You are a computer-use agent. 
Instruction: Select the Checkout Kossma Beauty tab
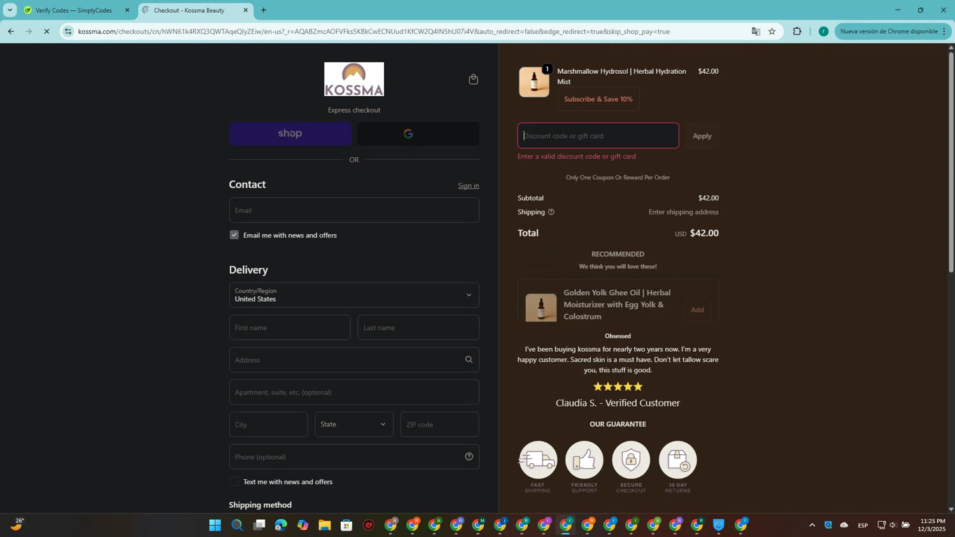click(195, 10)
